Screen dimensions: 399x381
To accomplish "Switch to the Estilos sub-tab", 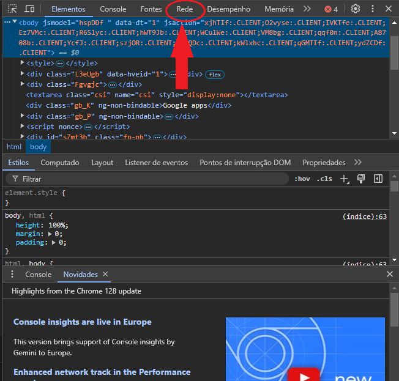I will 18,163.
